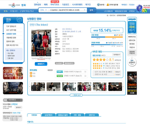Select TOP 영화순위 in sidebar
The height and width of the screenshot is (125, 150).
point(11,26)
